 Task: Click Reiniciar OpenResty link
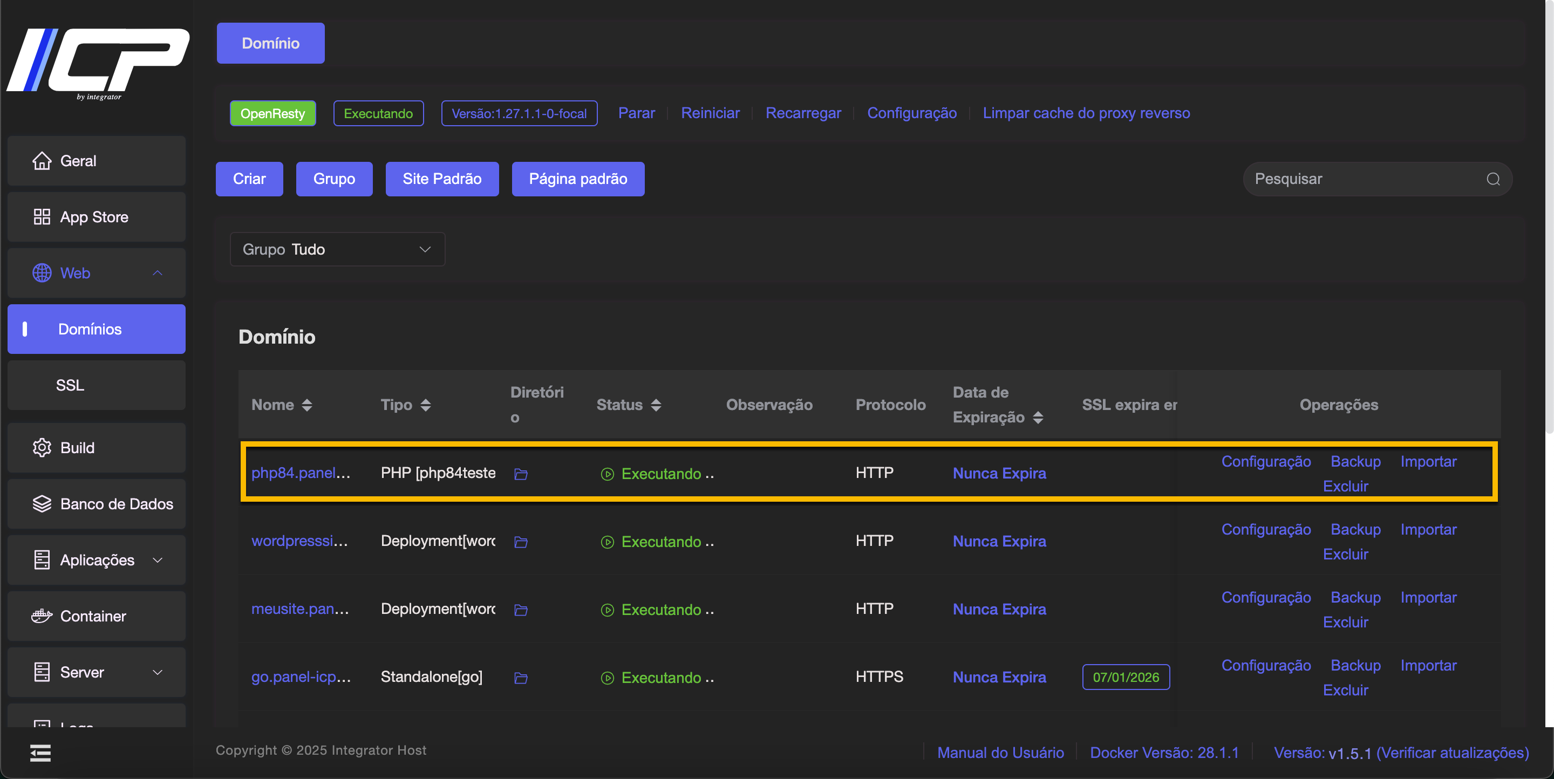coord(710,113)
